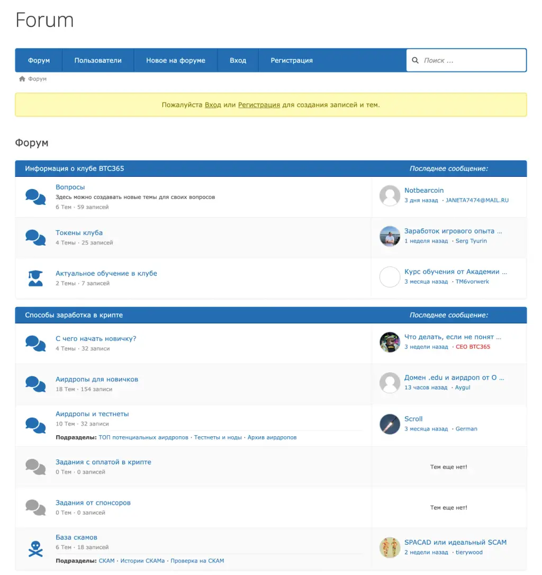Click Способы заработка в крипте category header
This screenshot has height=575, width=542.
pyautogui.click(x=74, y=315)
